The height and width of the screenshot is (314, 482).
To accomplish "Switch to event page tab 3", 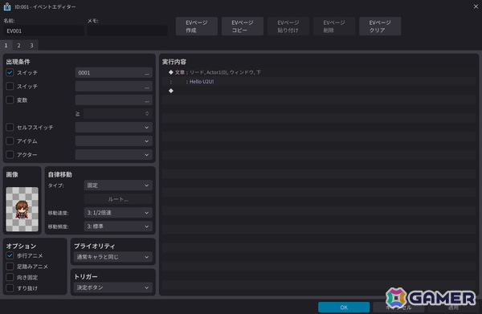I will [x=31, y=45].
